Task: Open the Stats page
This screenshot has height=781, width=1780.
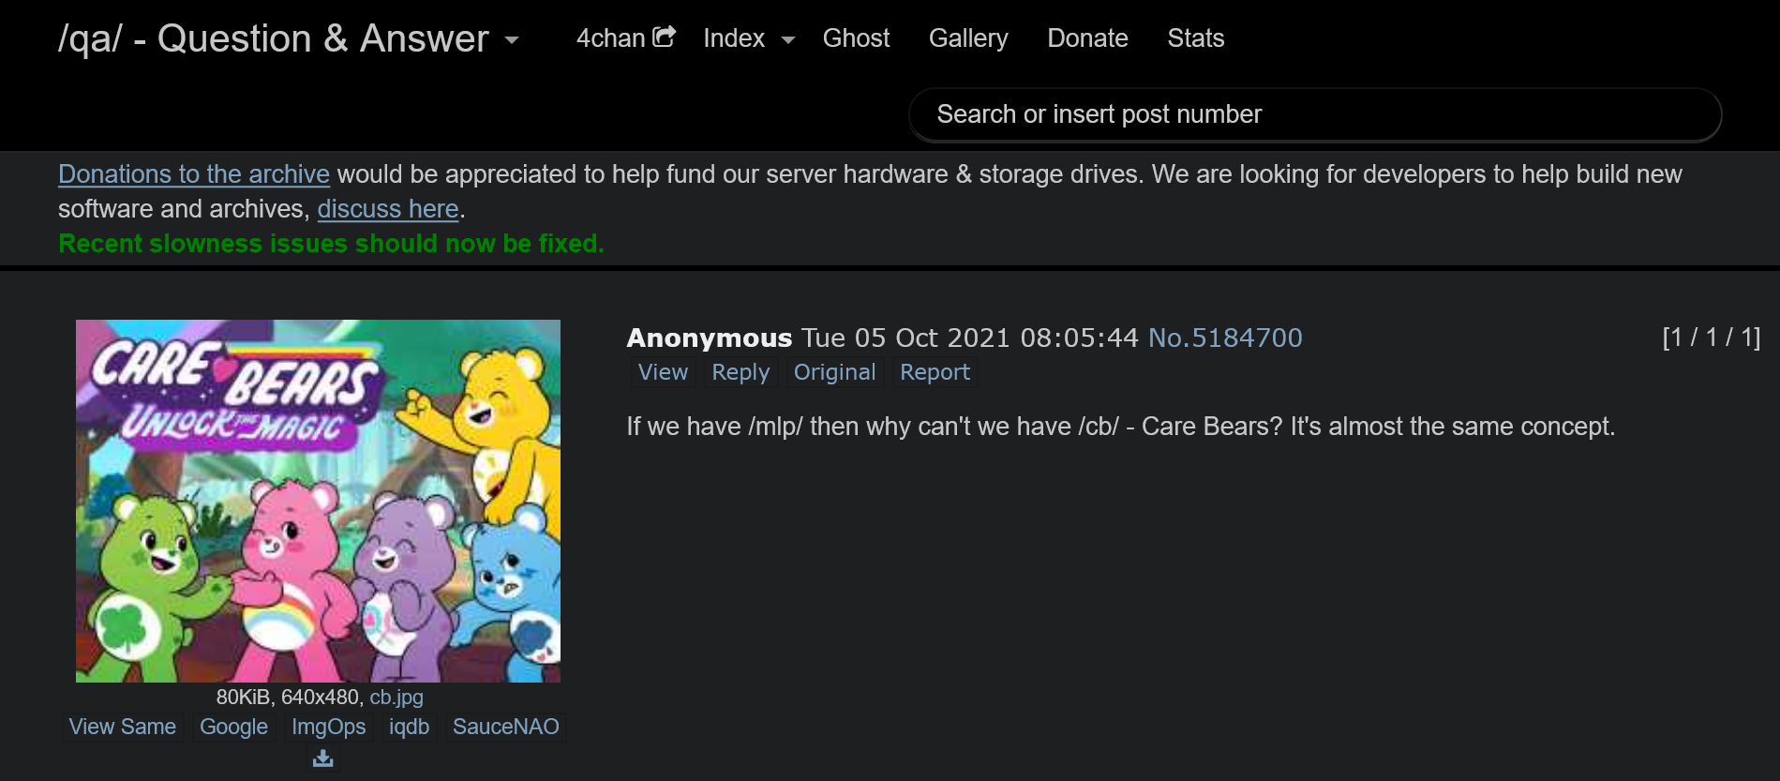Action: (x=1195, y=38)
